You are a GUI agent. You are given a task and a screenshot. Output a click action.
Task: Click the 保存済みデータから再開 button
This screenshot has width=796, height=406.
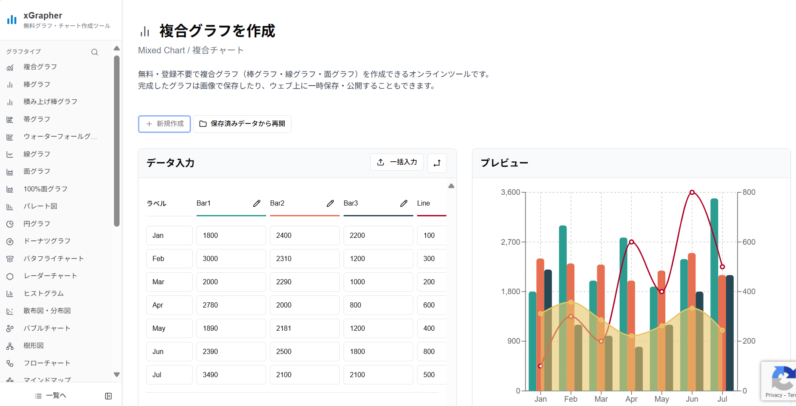pos(242,124)
